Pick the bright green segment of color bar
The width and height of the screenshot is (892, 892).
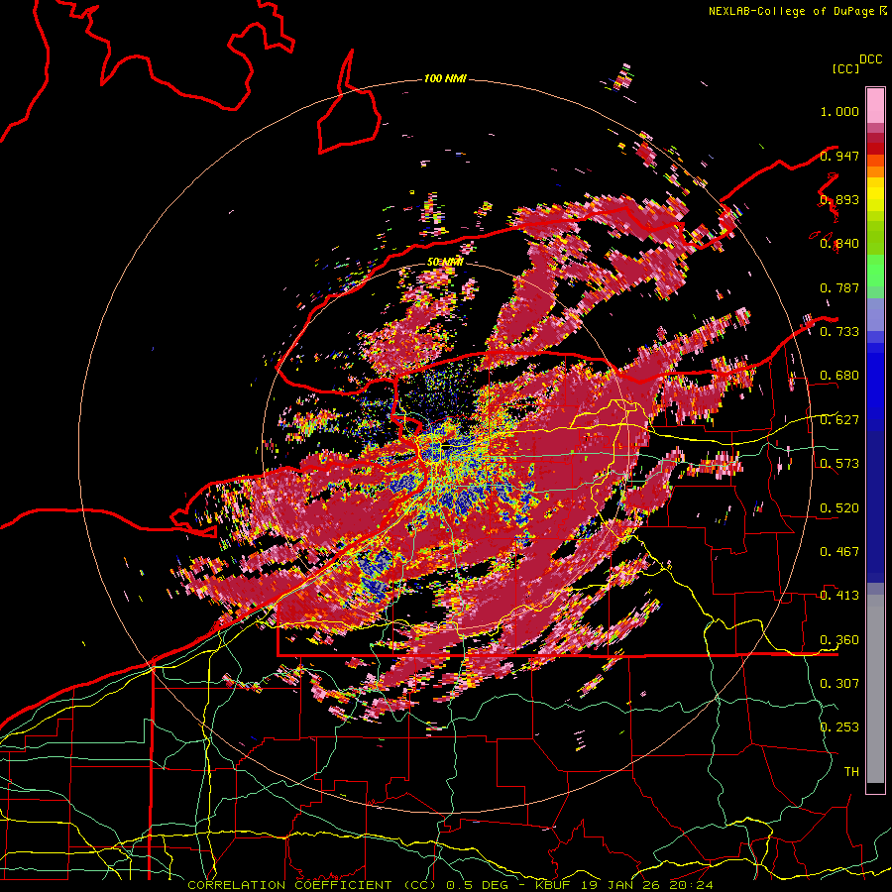875,271
